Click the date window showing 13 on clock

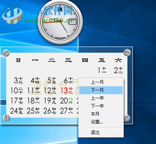coord(72,22)
